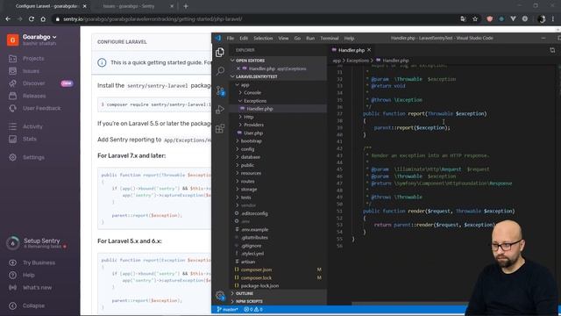Open Setup Sentry remaining tasks
Viewport: 561px width, 316px height.
point(39,243)
